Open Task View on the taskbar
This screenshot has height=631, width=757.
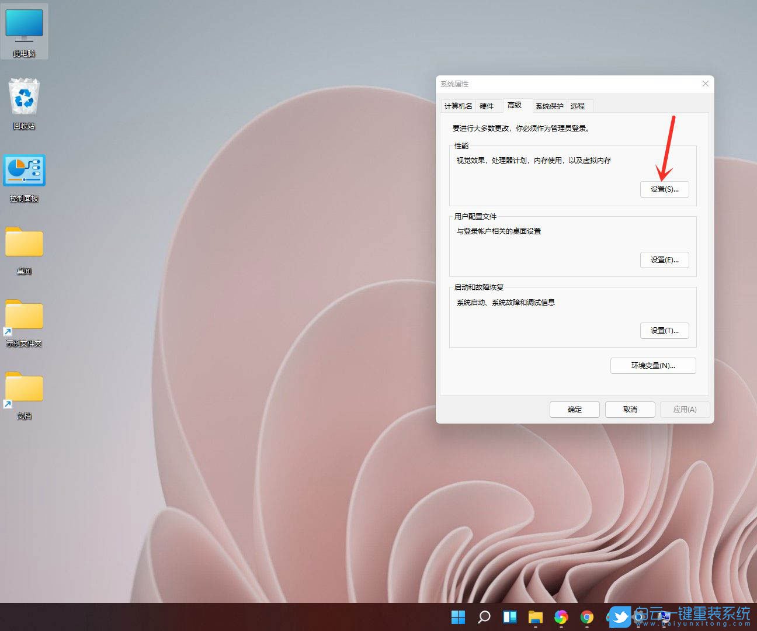(x=509, y=616)
